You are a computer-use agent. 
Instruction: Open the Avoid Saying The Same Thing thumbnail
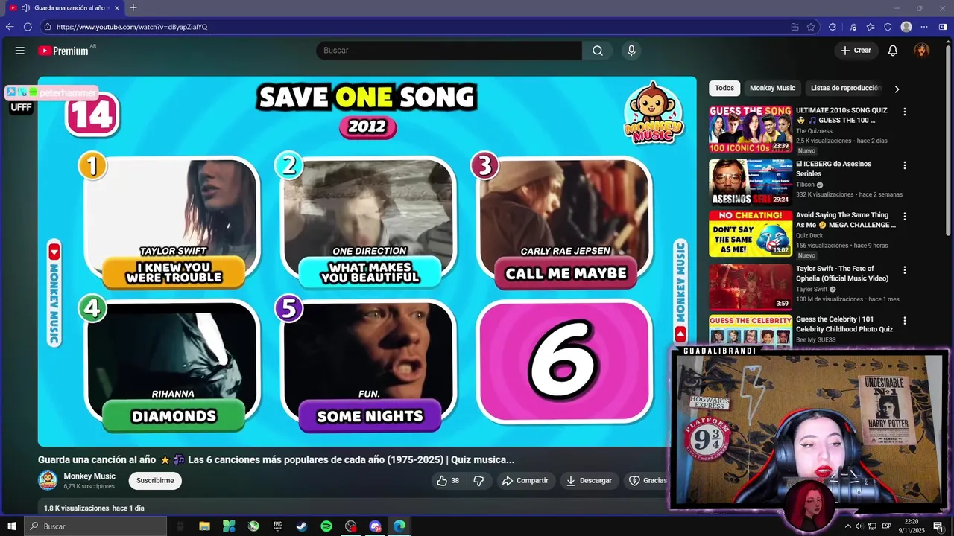(751, 234)
